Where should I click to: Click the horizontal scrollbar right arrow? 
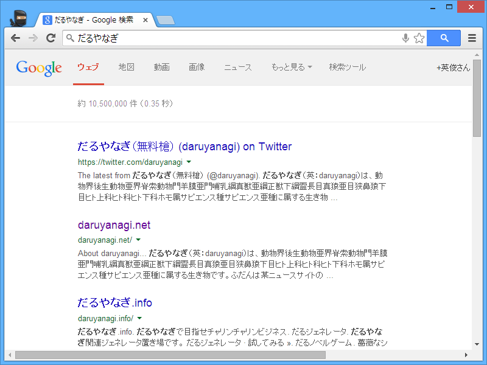click(x=466, y=355)
